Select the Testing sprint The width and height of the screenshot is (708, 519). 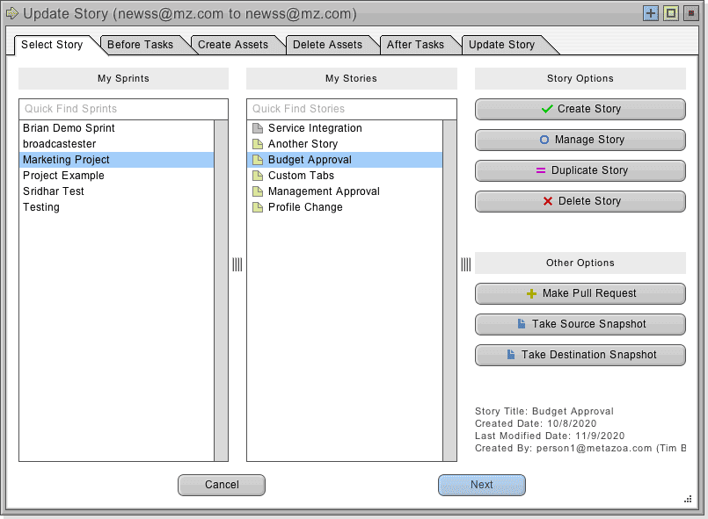[116, 207]
